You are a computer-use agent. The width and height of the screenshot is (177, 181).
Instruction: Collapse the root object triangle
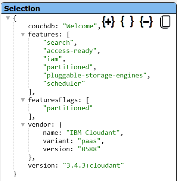tap(8, 18)
